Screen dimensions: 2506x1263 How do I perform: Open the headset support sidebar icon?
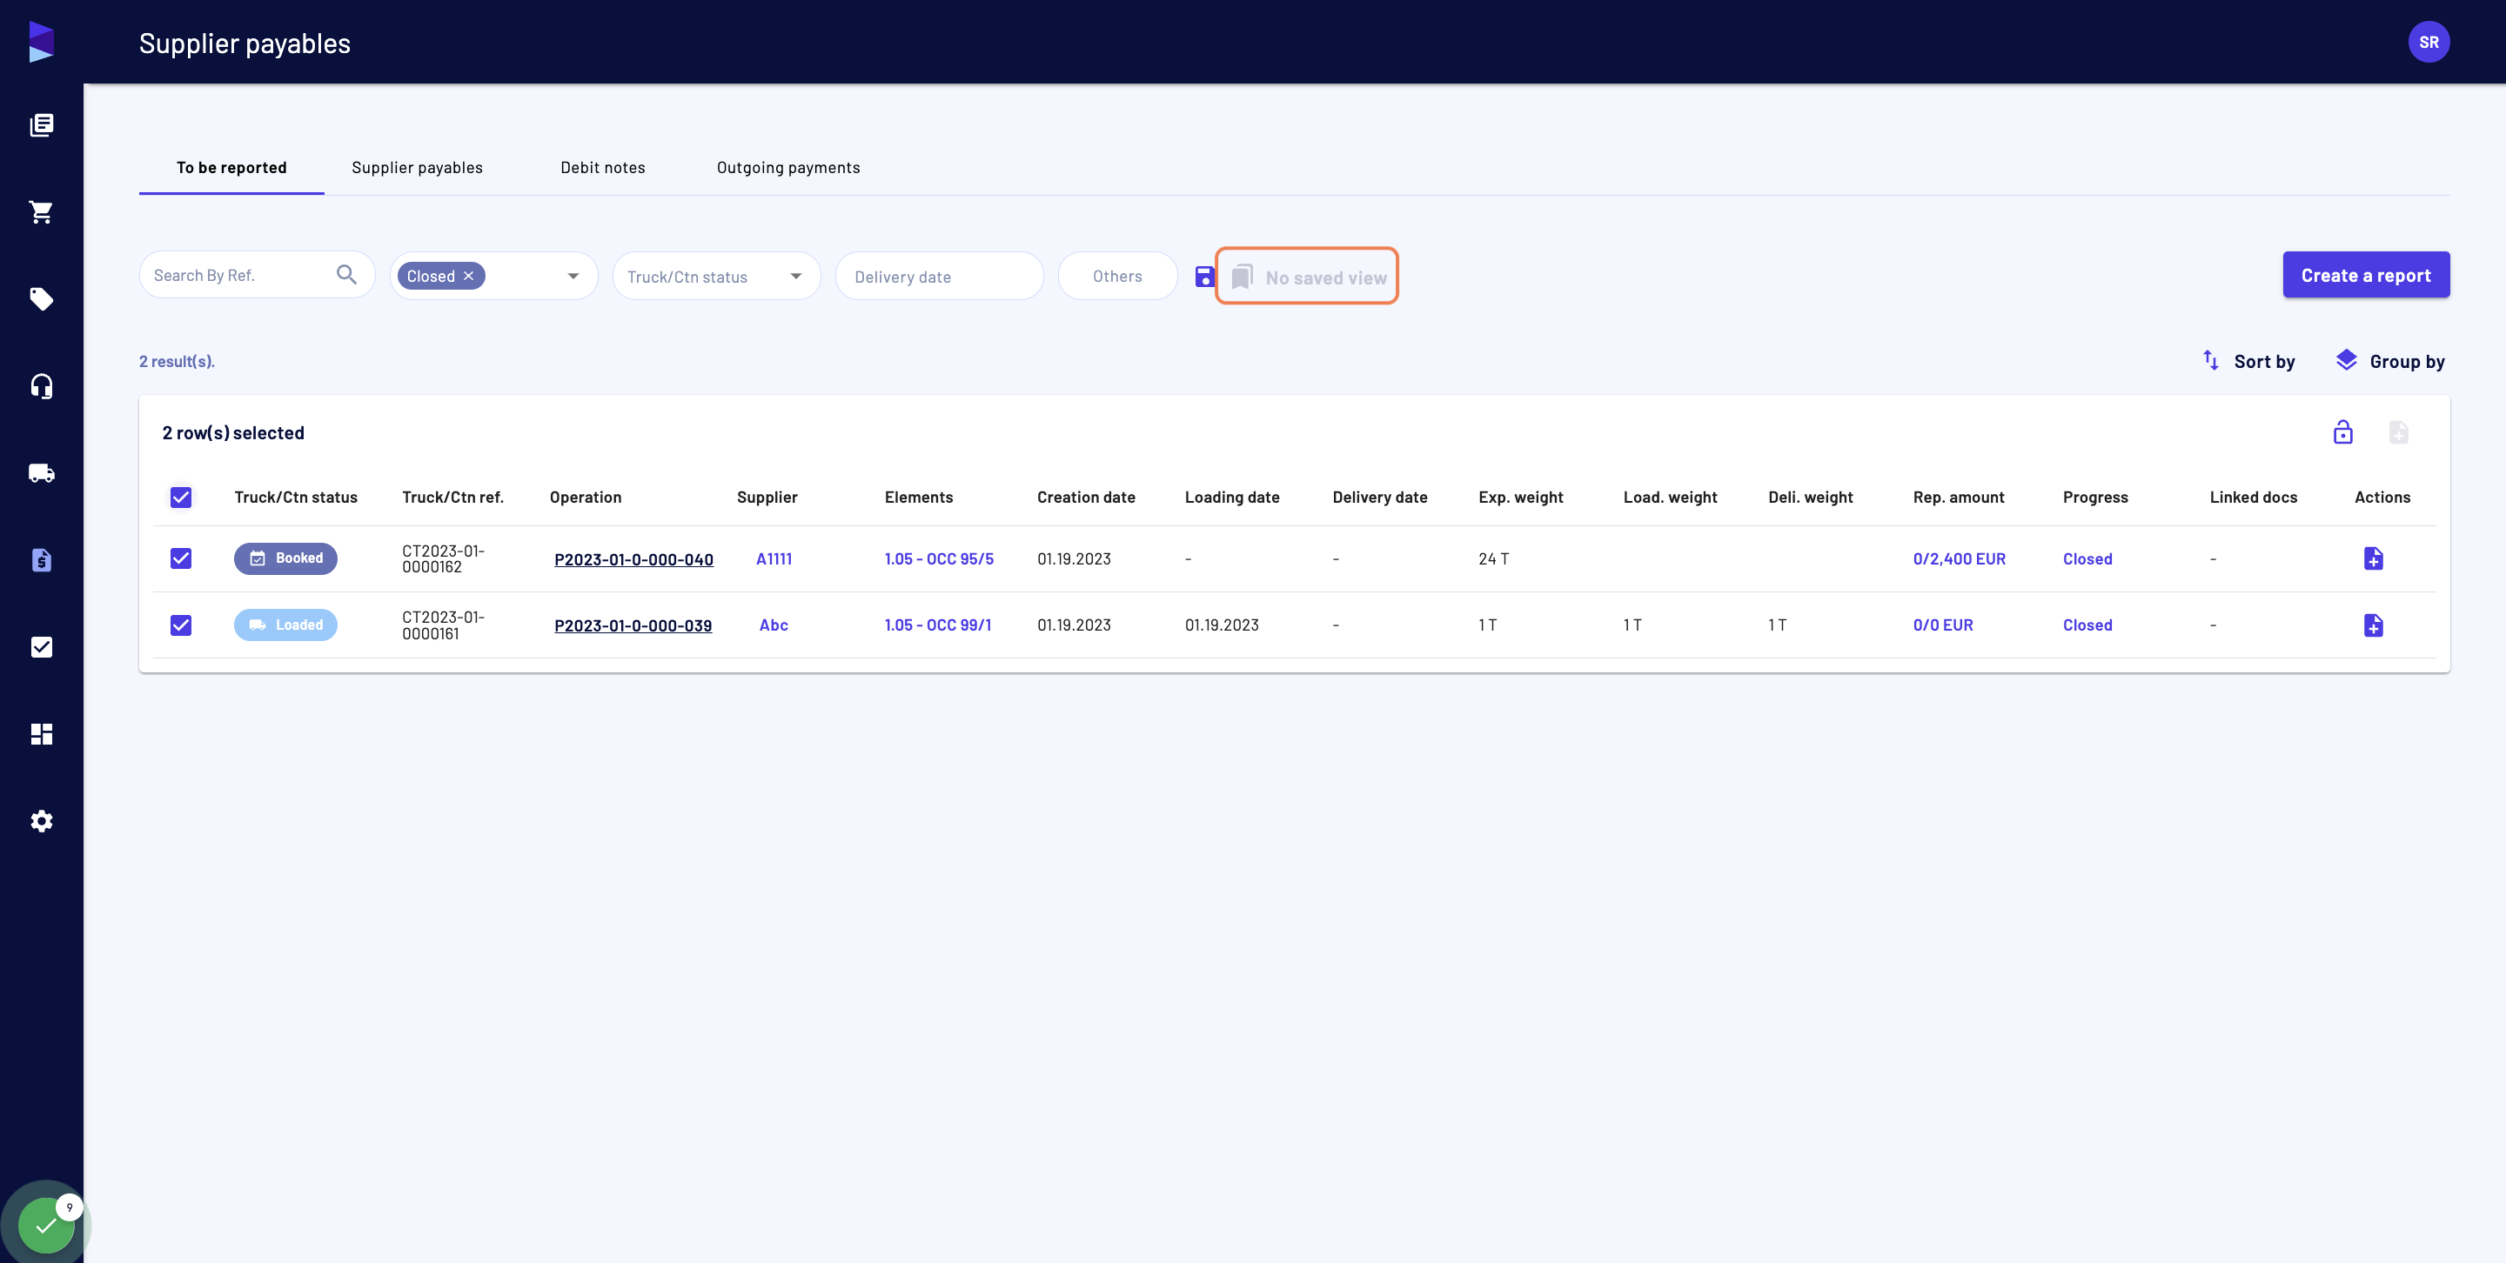[x=41, y=386]
